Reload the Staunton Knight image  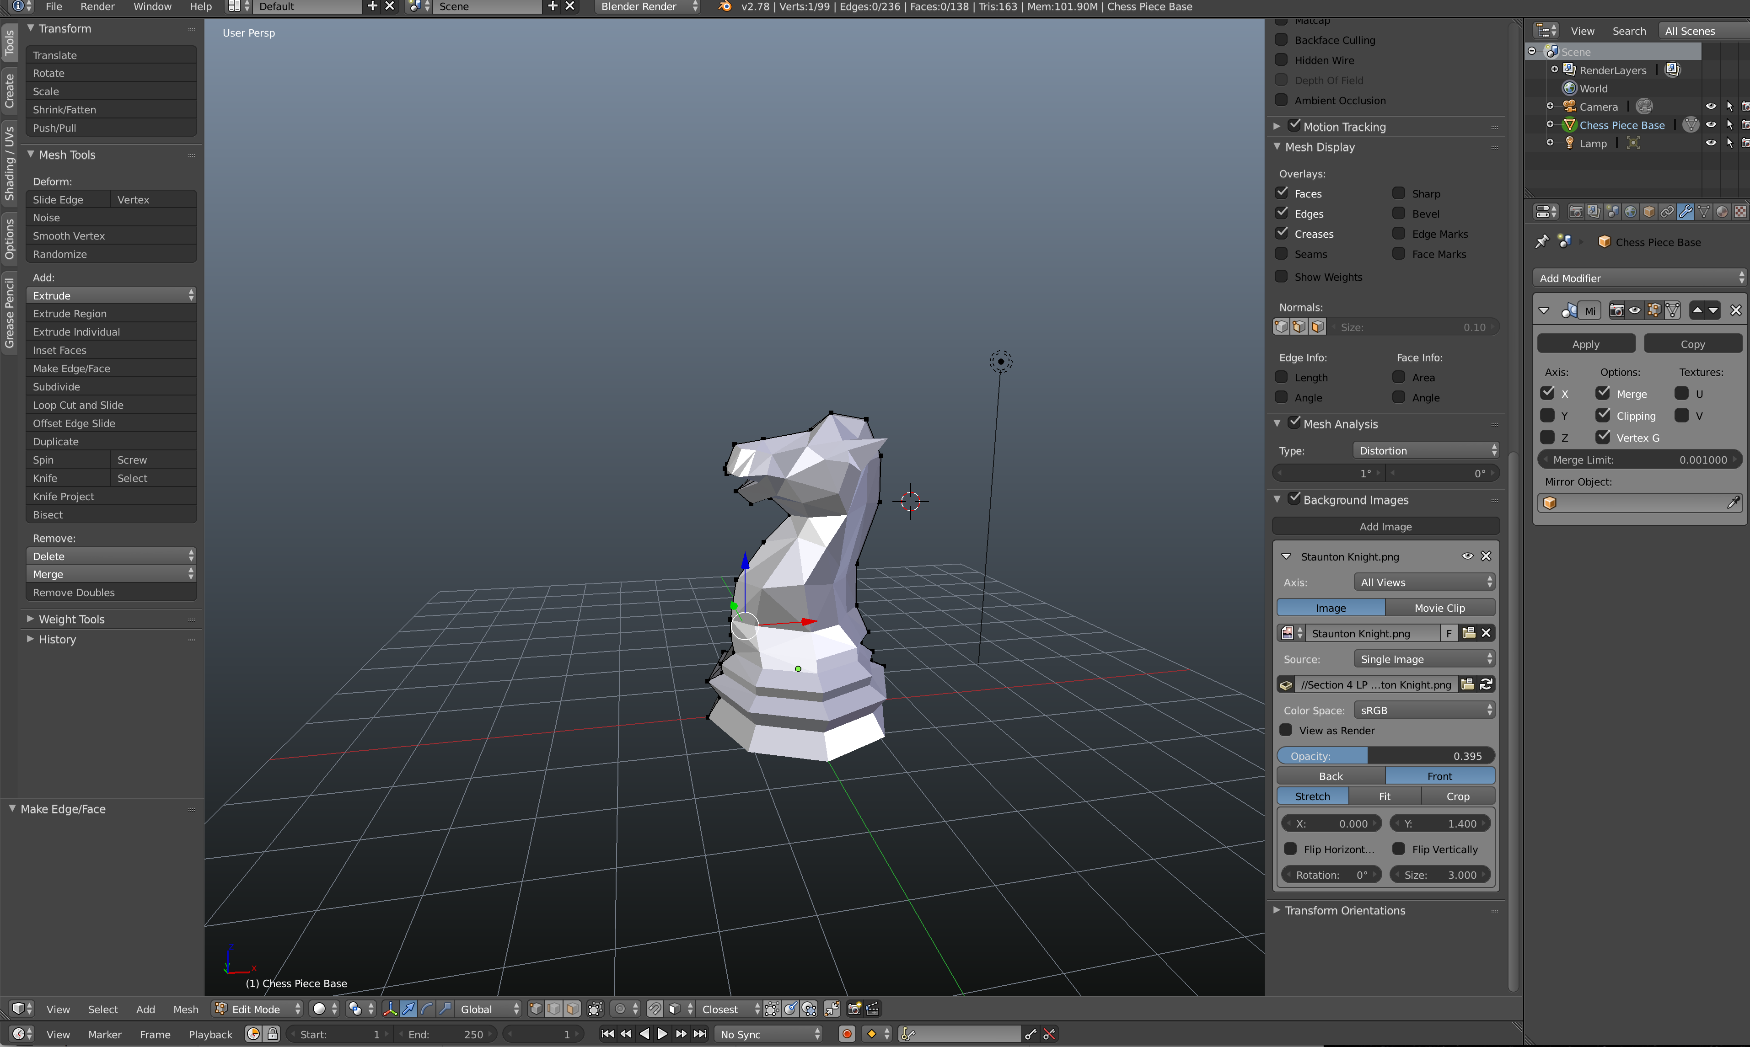tap(1486, 684)
